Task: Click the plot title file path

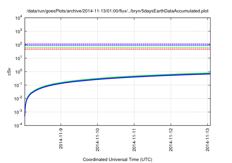Action: [117, 11]
